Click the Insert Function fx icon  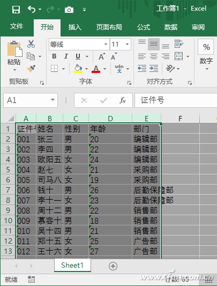(123, 100)
